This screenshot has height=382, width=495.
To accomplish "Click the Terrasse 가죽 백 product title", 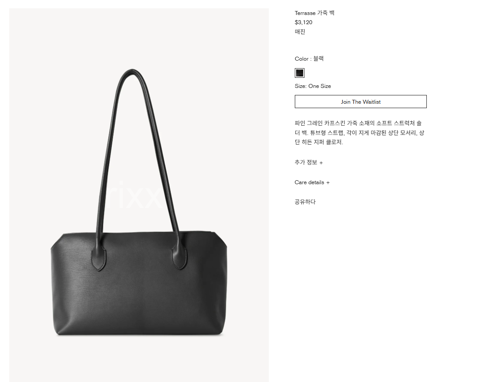I will point(315,13).
